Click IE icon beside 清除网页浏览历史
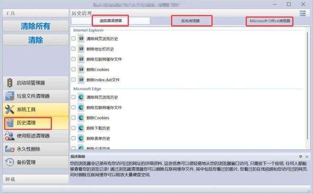Viewport: 313px width, 194px height. [x=81, y=38]
